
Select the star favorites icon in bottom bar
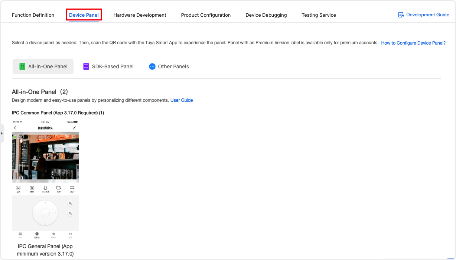[54, 234]
